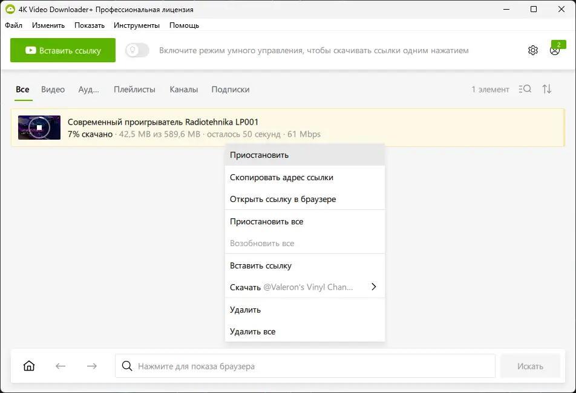Screen dimensions: 576x393
Task: Open the Инструменты menu
Action: click(137, 25)
